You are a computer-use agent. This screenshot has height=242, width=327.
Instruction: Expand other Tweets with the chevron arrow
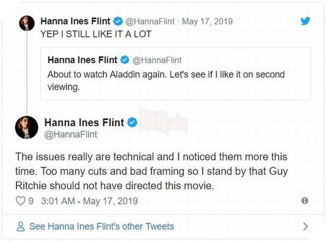pyautogui.click(x=305, y=226)
